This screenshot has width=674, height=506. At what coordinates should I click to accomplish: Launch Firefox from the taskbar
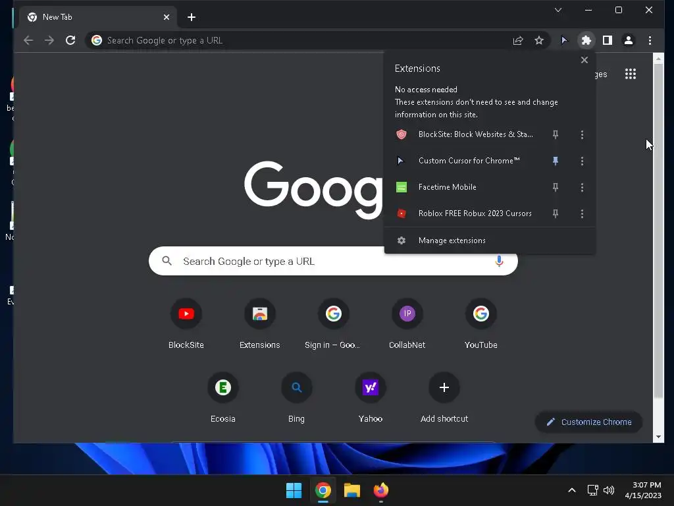(381, 490)
